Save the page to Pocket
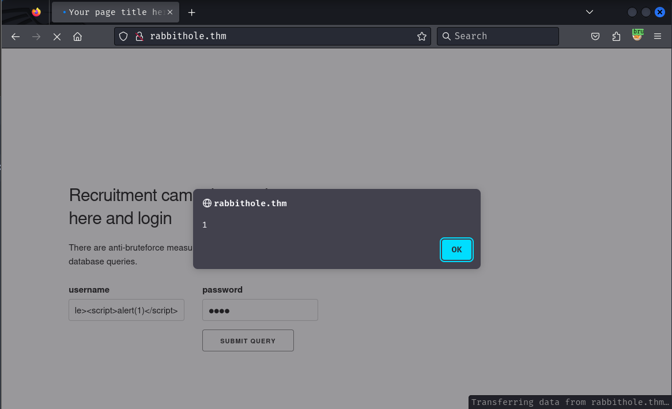672x409 pixels. (595, 36)
